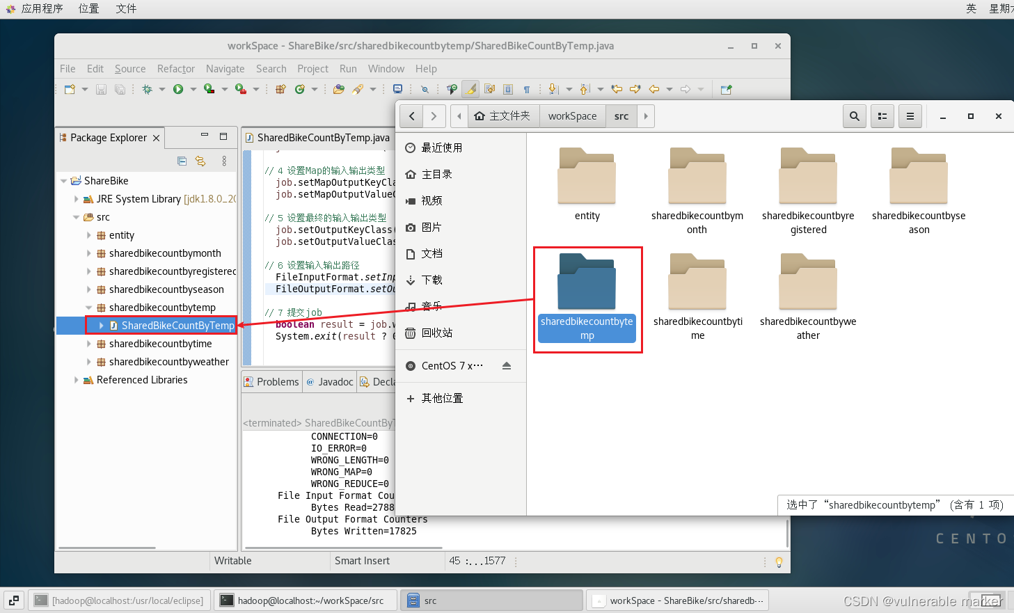The width and height of the screenshot is (1014, 613).
Task: Click the New file wizard icon in Eclipse toolbar
Action: pyautogui.click(x=70, y=89)
